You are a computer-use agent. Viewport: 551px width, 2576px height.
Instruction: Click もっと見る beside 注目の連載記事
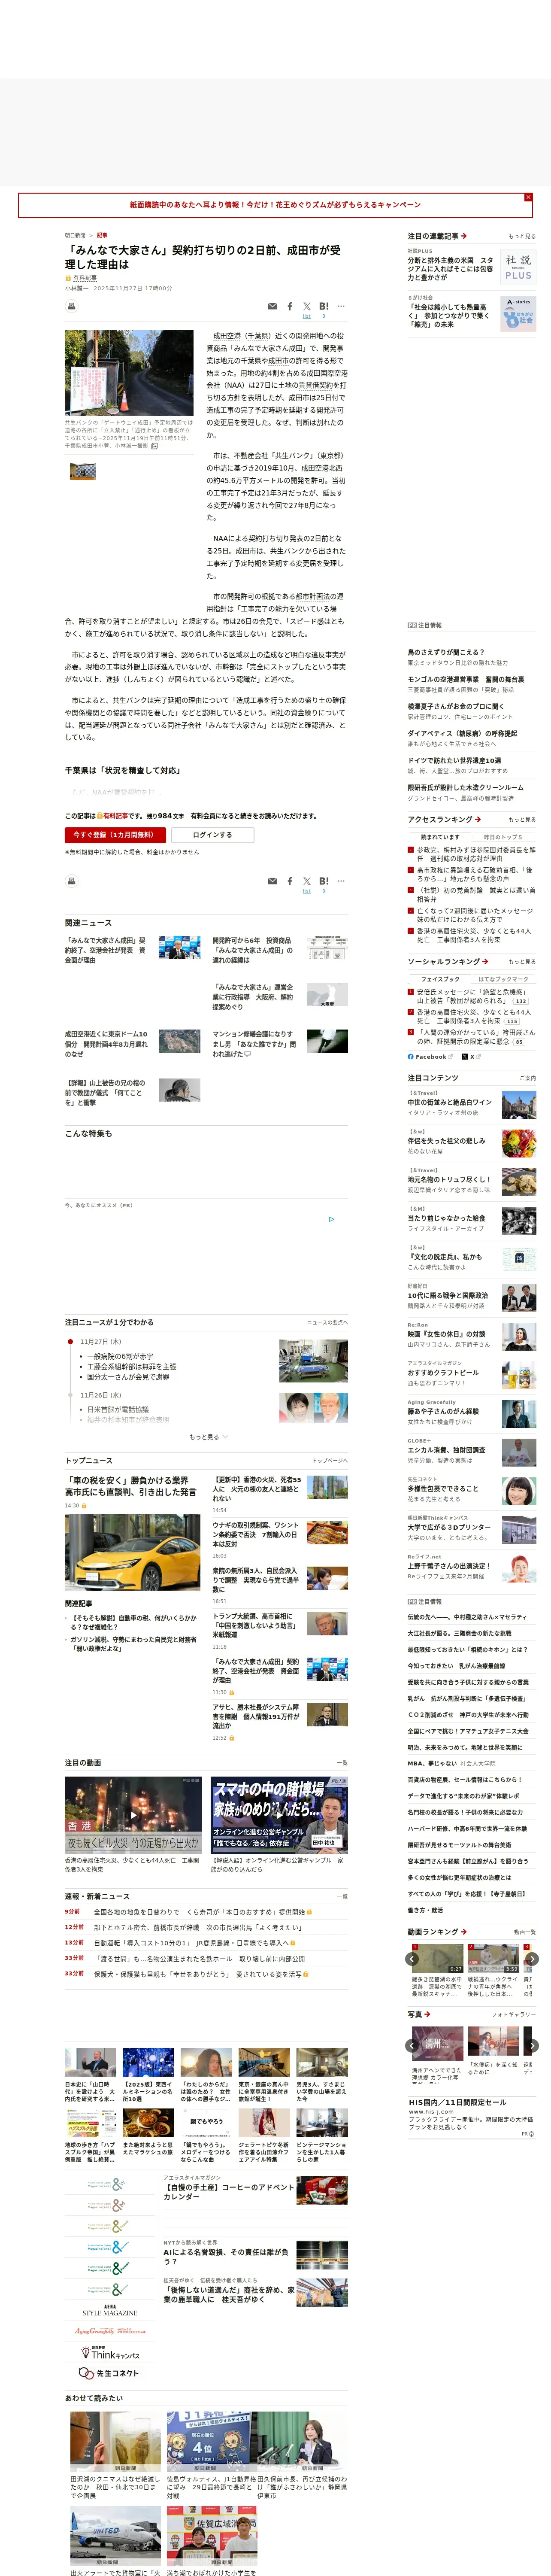click(x=521, y=236)
